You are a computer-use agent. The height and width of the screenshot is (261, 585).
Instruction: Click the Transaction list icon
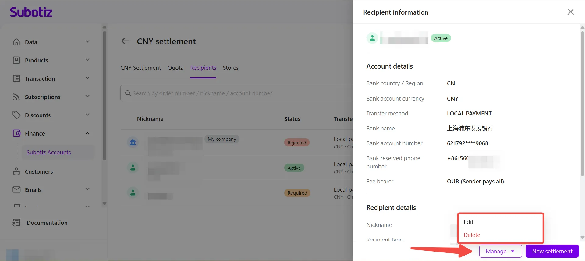[16, 79]
